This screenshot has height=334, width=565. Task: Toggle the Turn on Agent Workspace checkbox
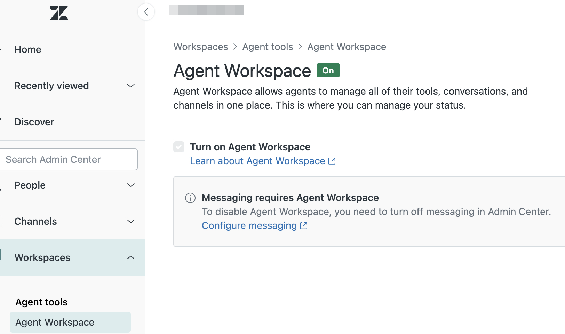179,147
